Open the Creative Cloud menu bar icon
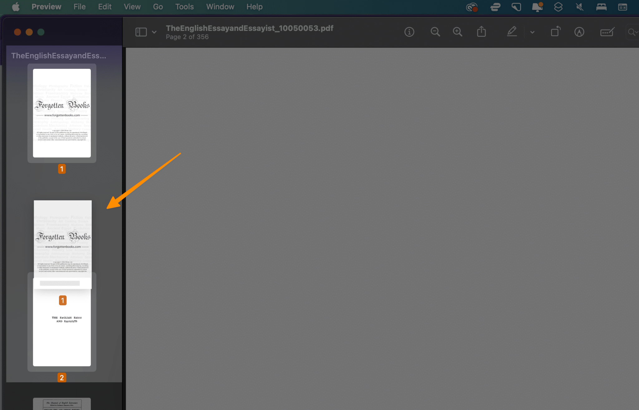639x410 pixels. coord(472,7)
